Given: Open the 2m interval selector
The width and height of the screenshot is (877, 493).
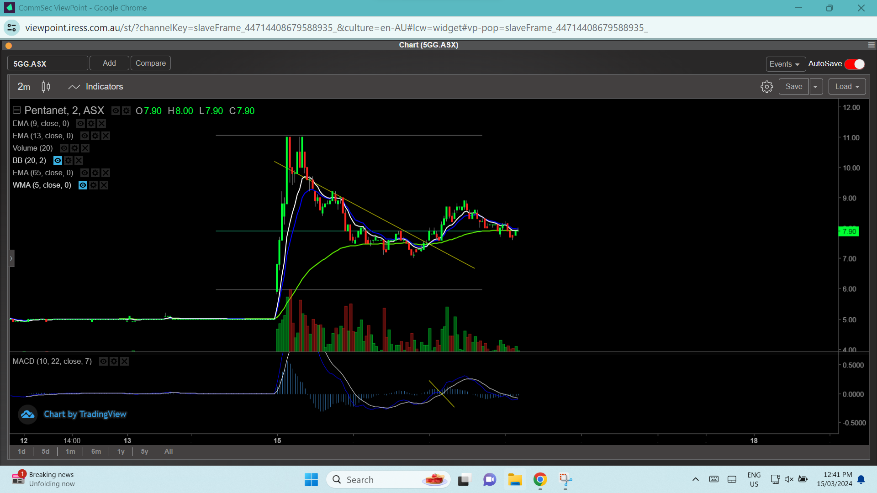Looking at the screenshot, I should pyautogui.click(x=24, y=87).
